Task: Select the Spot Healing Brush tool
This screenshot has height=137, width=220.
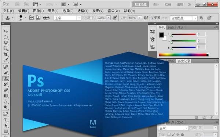Action: tap(6, 67)
